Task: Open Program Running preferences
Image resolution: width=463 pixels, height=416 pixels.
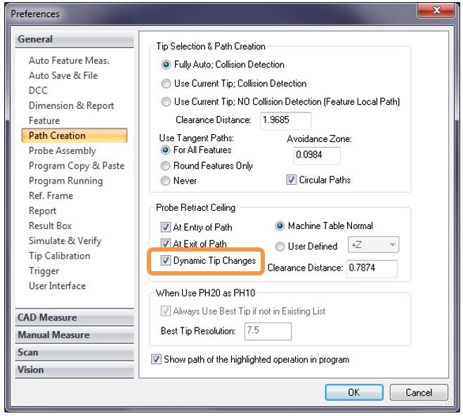Action: [66, 181]
